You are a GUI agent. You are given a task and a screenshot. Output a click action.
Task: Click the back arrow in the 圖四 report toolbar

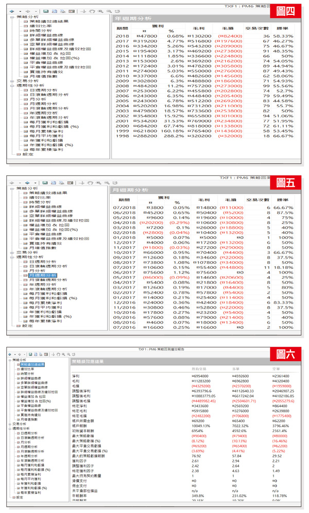pyautogui.click(x=12, y=11)
